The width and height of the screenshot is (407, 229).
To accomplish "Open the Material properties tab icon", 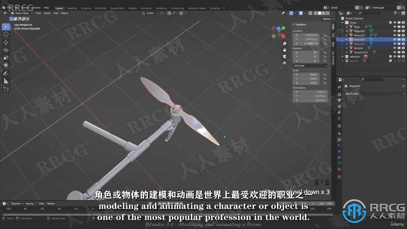I will (339, 169).
